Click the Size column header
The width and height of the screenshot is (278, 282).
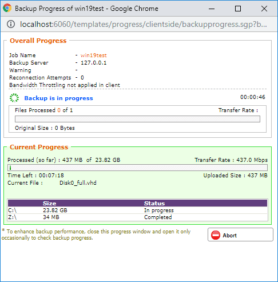pos(49,203)
